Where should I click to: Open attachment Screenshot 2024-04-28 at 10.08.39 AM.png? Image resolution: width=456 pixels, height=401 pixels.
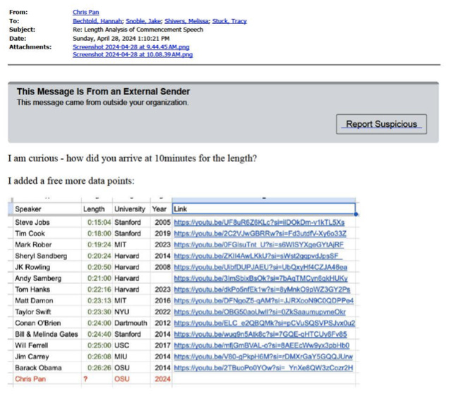pos(133,54)
